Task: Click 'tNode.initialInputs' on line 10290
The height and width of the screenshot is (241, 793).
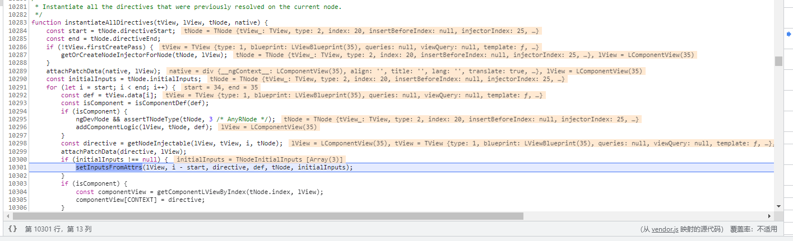Action: [164, 79]
